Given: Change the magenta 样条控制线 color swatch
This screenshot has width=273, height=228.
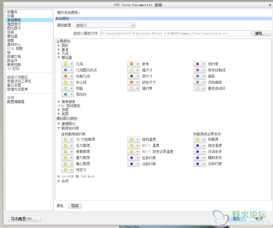Looking at the screenshot, I should click(199, 70).
